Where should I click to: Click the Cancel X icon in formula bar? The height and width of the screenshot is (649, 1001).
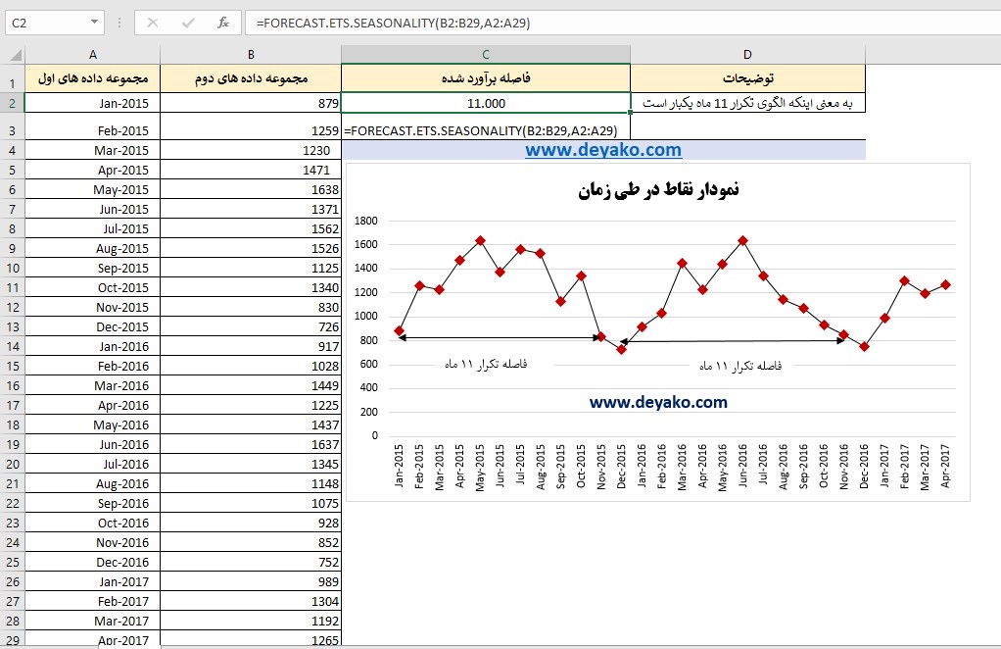[153, 23]
